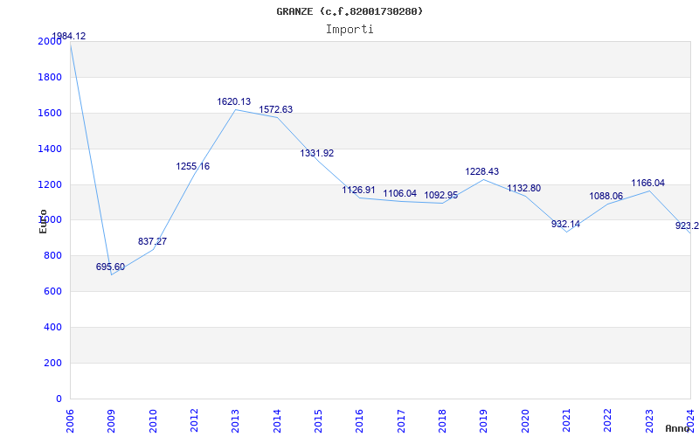
Task: Click the 1255.16 value label
Action: (x=192, y=166)
